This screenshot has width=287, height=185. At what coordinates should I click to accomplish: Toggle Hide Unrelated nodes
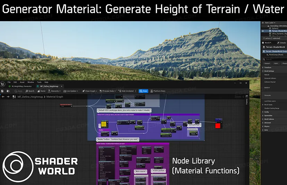click(126, 91)
